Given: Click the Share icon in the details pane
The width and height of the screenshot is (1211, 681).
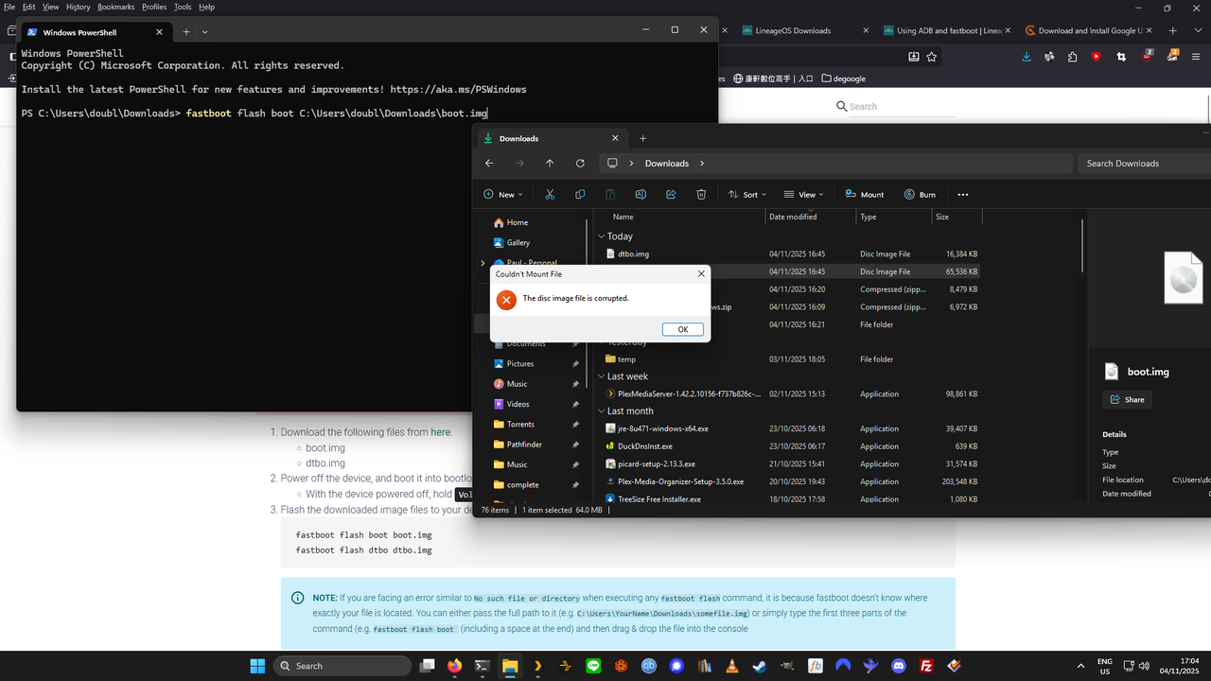Looking at the screenshot, I should point(1127,399).
